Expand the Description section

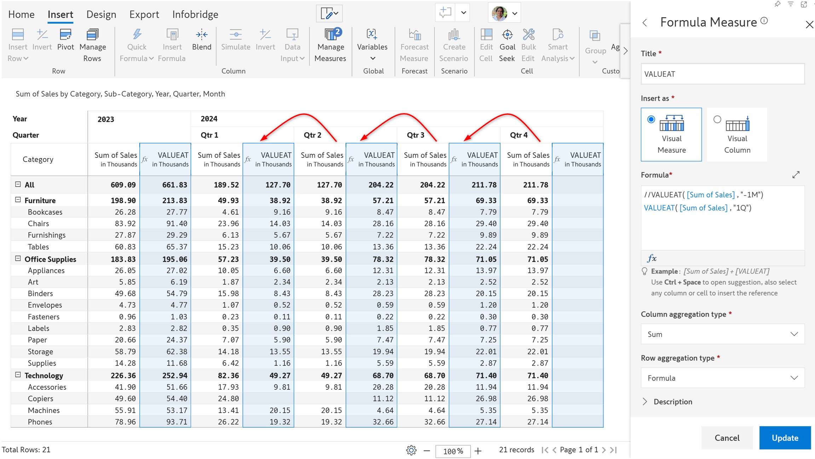pos(645,402)
